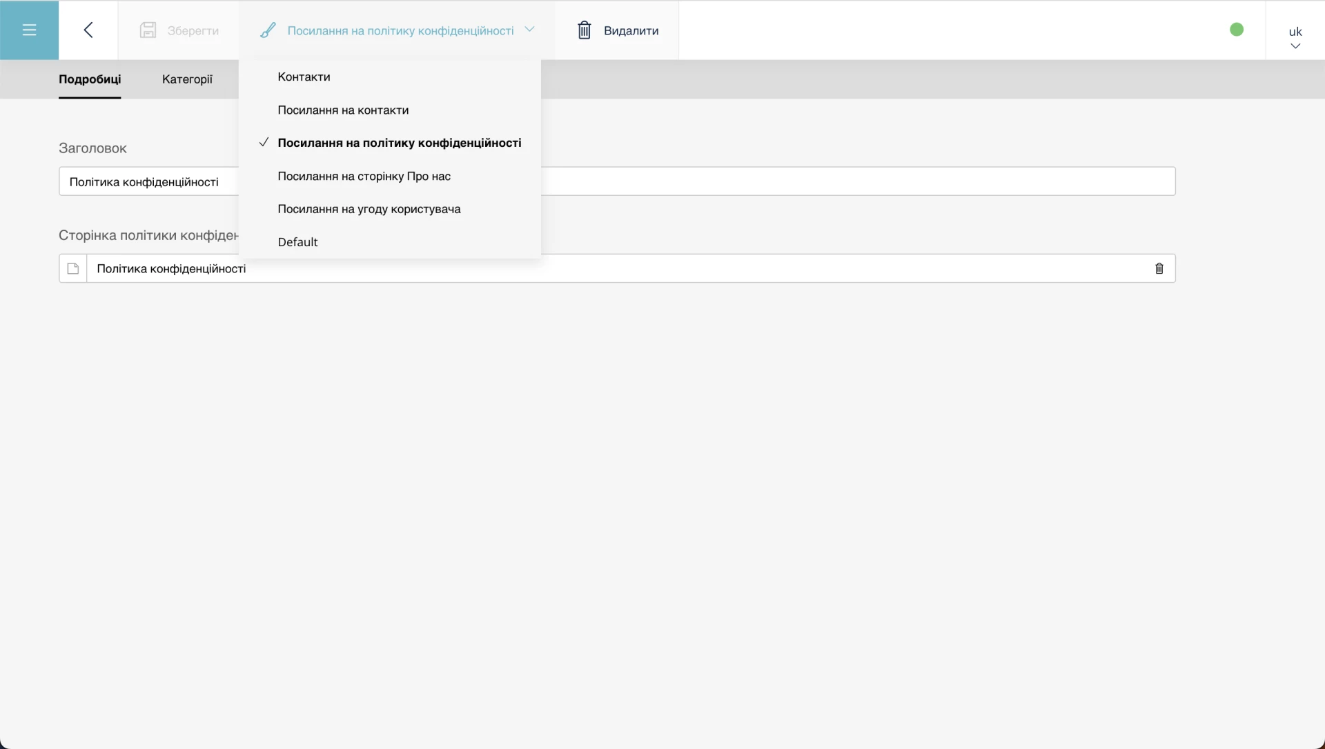The height and width of the screenshot is (749, 1325).
Task: Click the page document icon in field
Action: tap(73, 268)
